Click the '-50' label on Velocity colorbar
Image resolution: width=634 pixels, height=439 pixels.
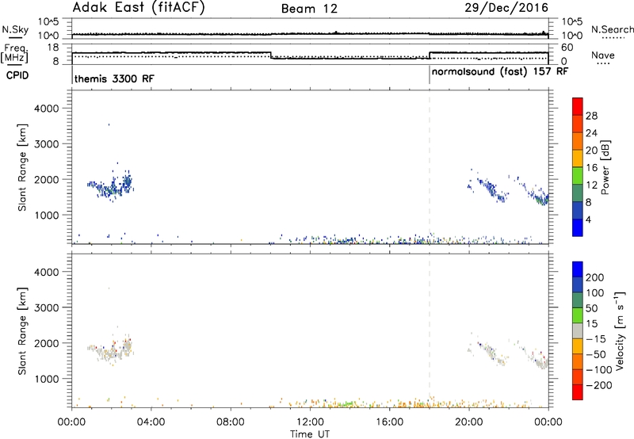(596, 354)
